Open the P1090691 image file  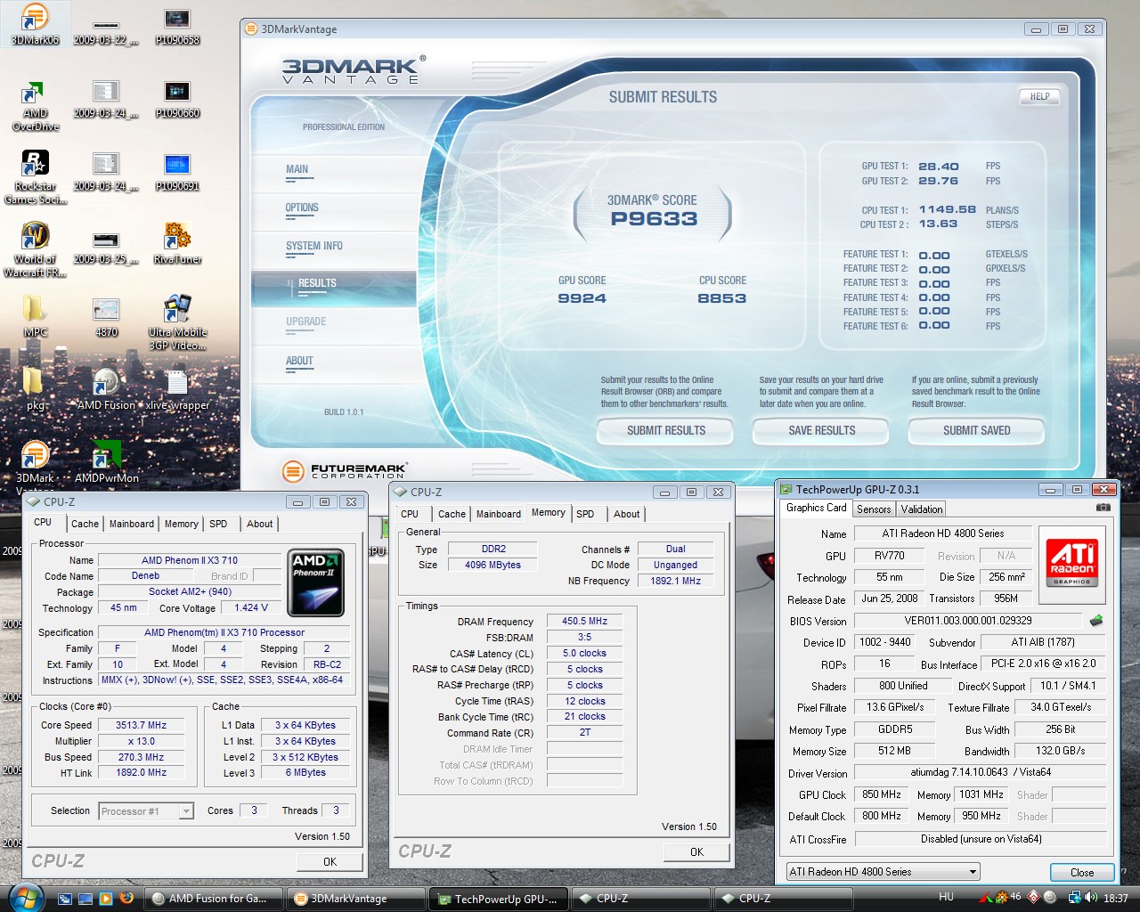[x=177, y=171]
